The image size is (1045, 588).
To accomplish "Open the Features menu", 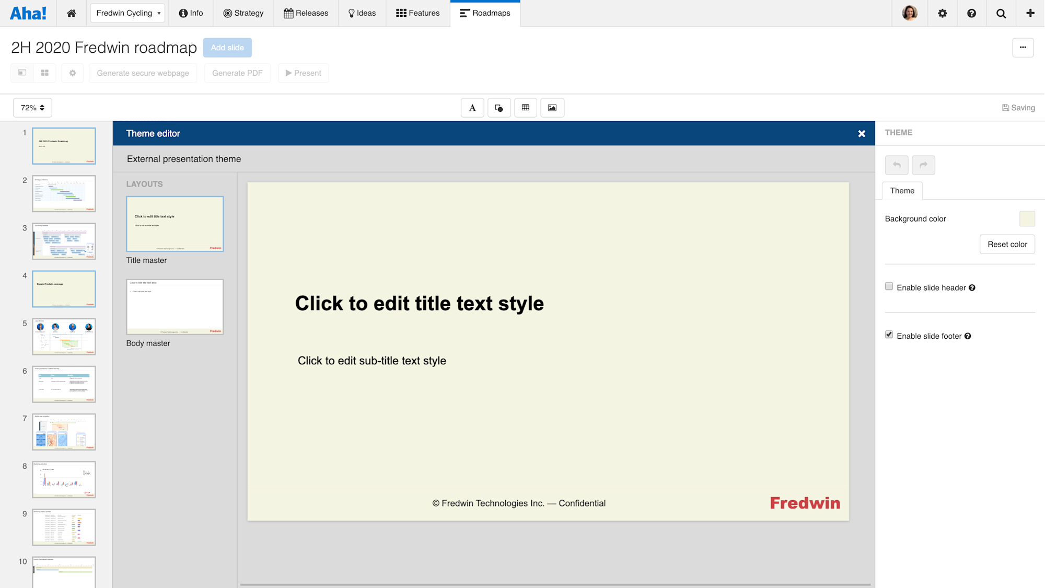I will [417, 13].
